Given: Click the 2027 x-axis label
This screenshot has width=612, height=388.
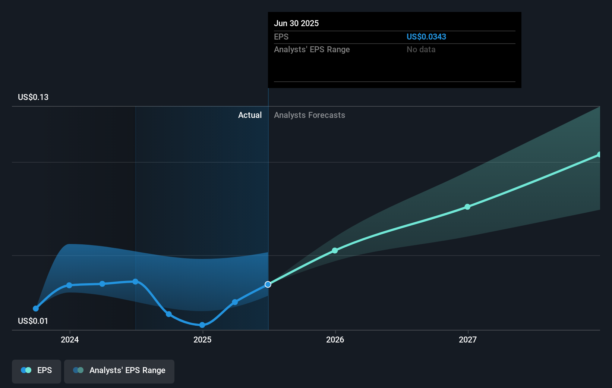Looking at the screenshot, I should click(468, 339).
